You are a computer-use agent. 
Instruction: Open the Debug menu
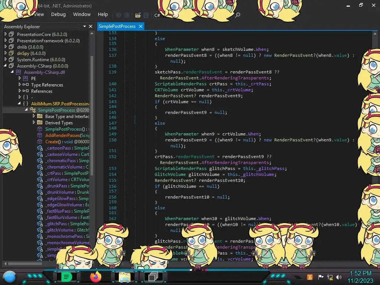pyautogui.click(x=58, y=14)
